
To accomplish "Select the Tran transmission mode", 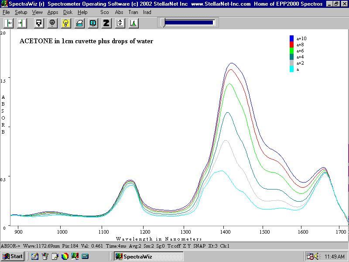I will tap(133, 12).
